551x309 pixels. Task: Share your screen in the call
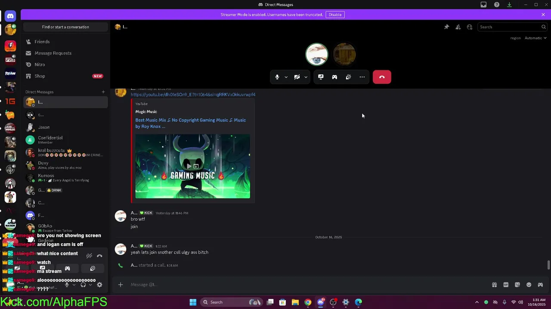point(321,77)
